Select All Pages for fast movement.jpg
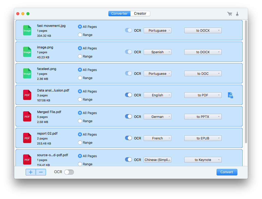The height and width of the screenshot is (199, 262). (80, 27)
